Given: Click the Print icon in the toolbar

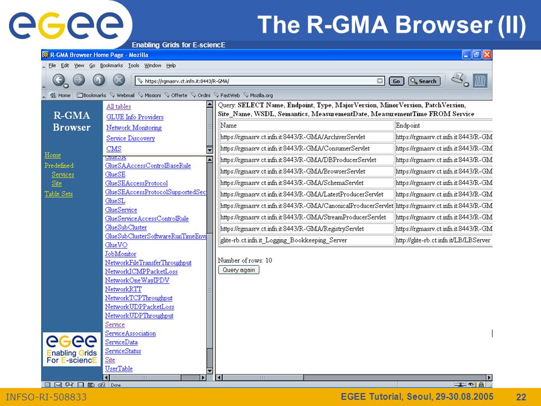Looking at the screenshot, I should pyautogui.click(x=458, y=79).
